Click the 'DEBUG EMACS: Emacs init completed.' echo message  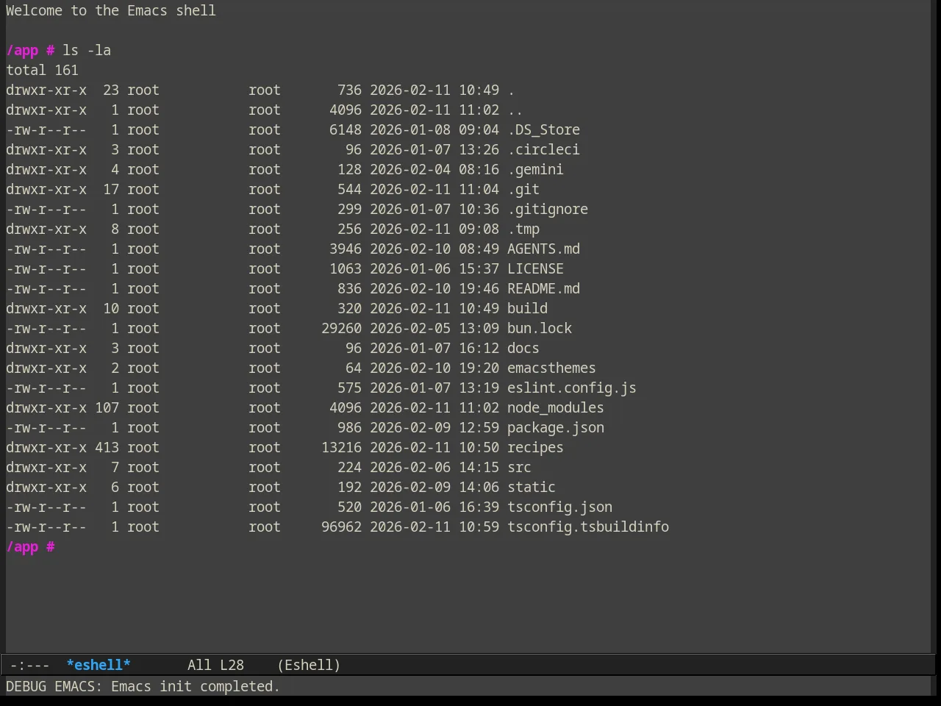point(143,686)
